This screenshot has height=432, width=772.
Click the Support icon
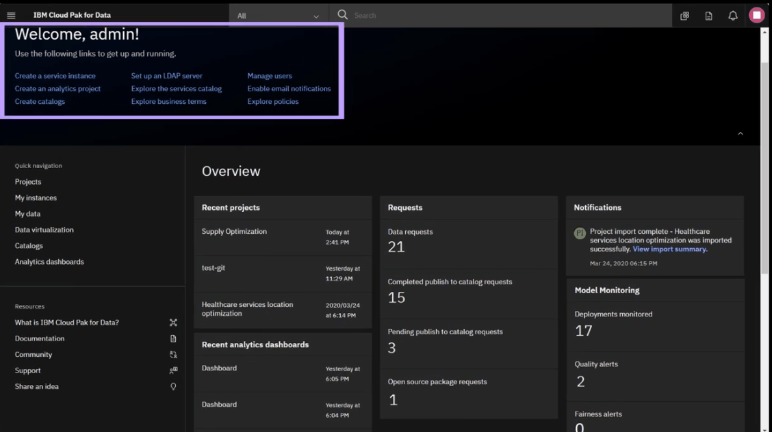pyautogui.click(x=173, y=370)
